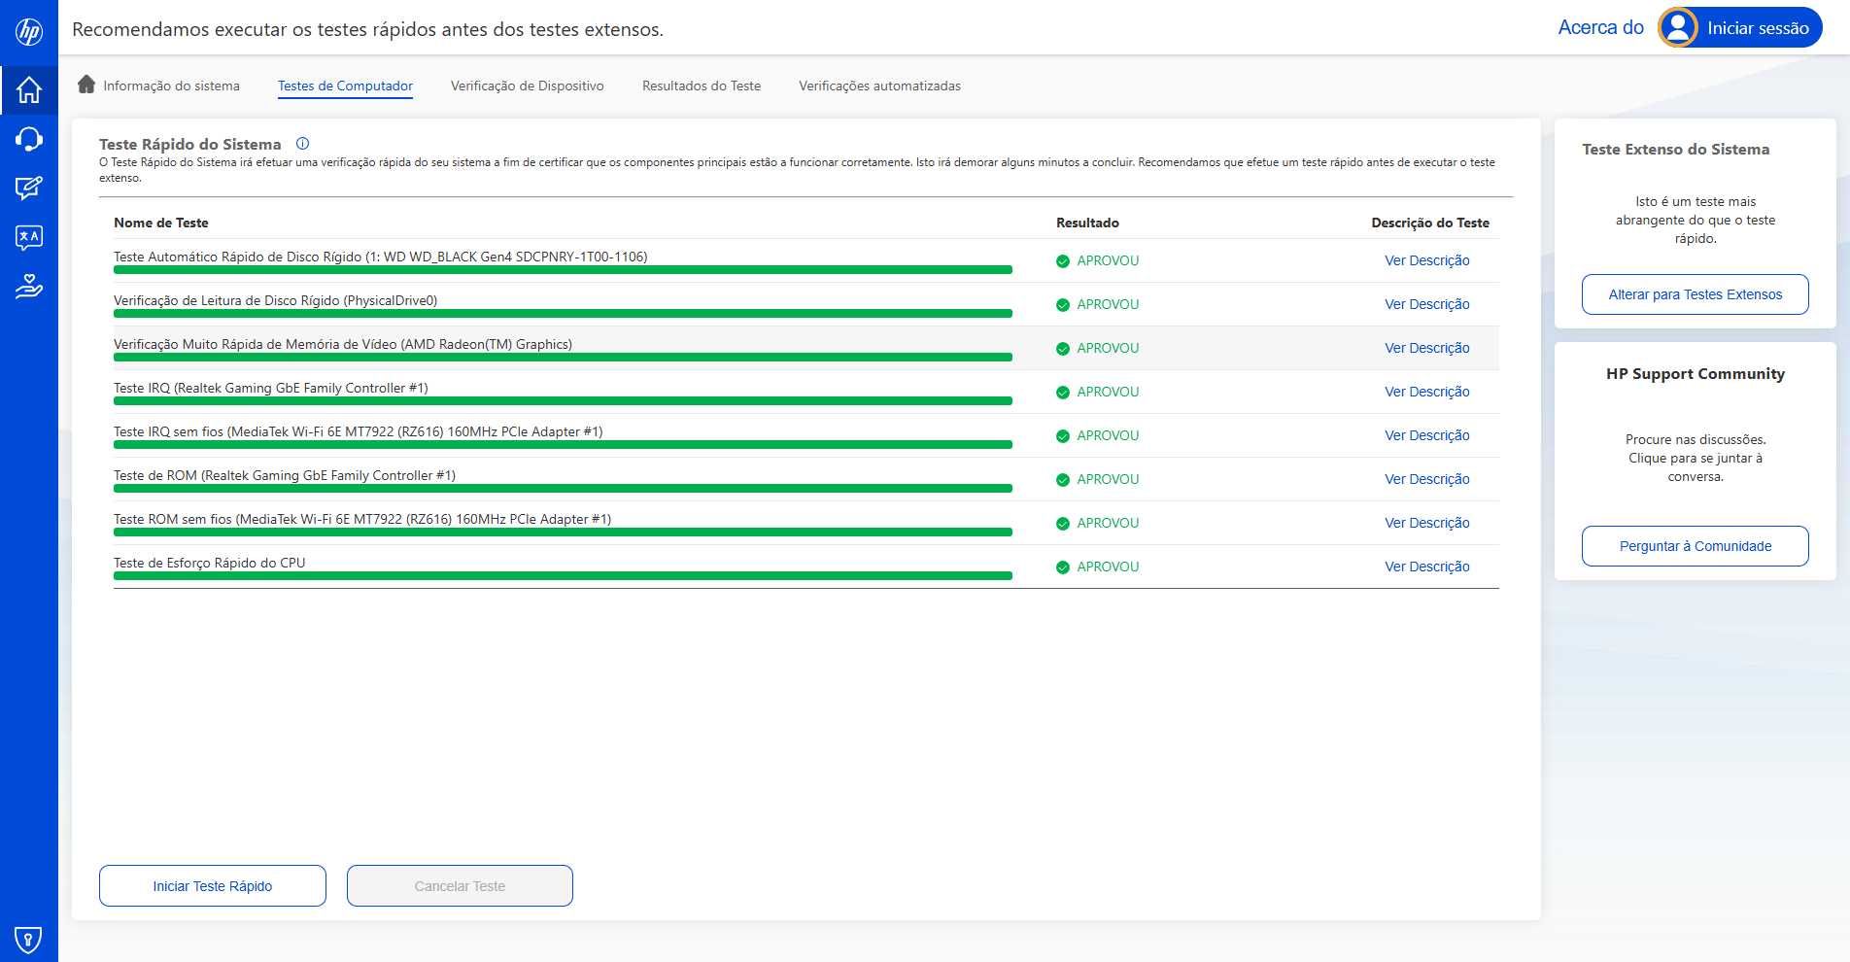Open Ver Descrição for Teste IRQ Realtek

coord(1426,392)
